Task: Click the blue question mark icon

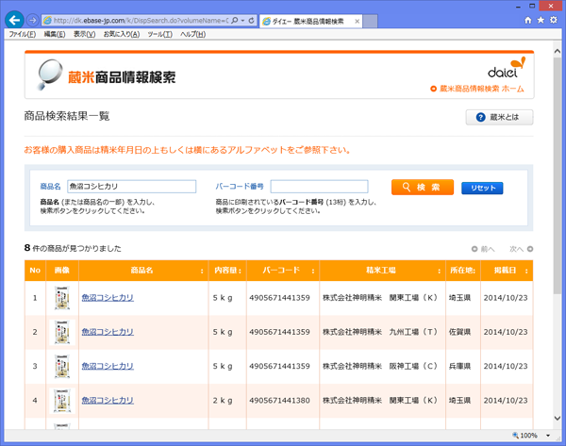Action: (x=480, y=117)
